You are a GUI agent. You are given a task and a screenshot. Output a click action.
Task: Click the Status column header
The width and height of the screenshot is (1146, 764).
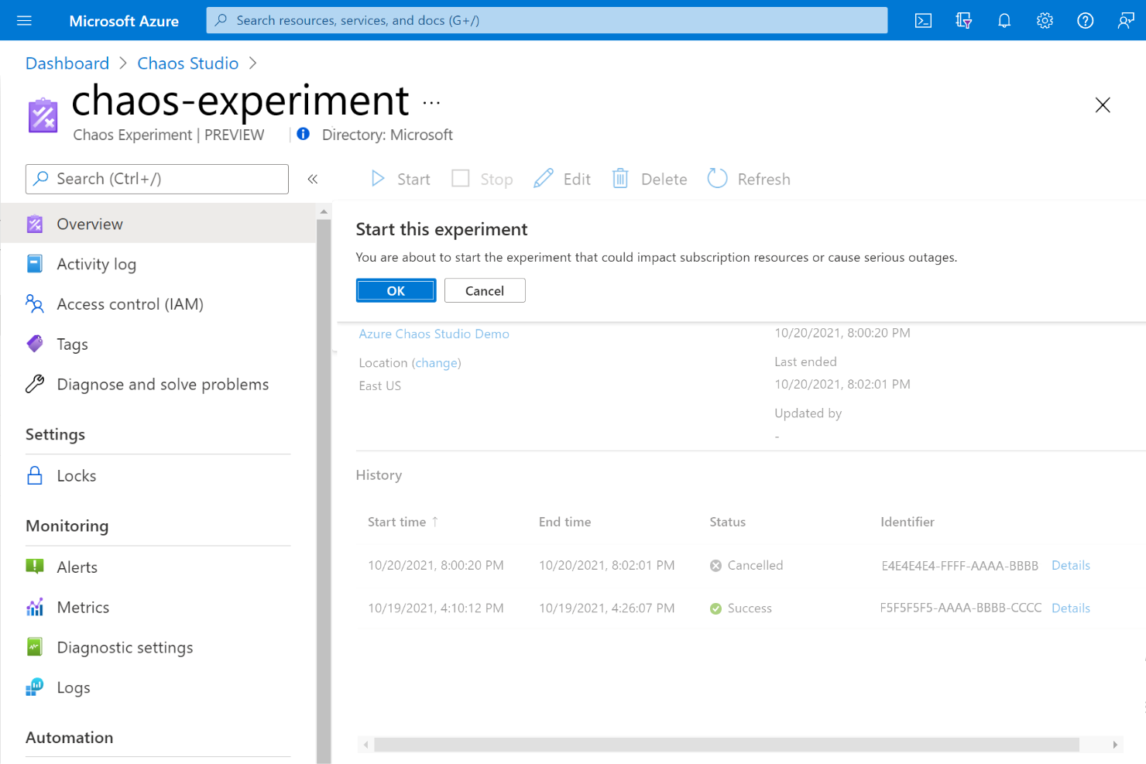coord(728,522)
